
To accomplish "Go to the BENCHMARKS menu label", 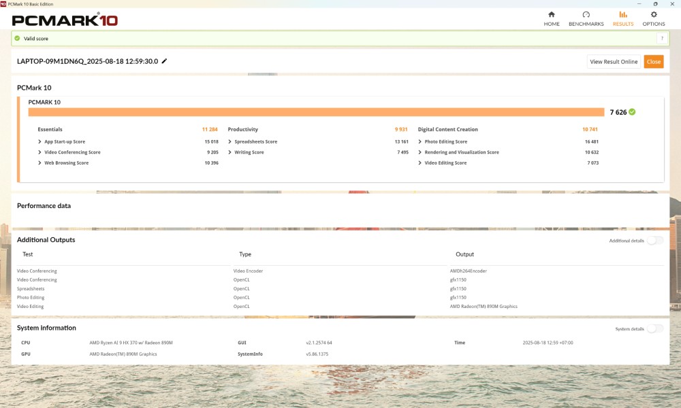I will [x=586, y=24].
